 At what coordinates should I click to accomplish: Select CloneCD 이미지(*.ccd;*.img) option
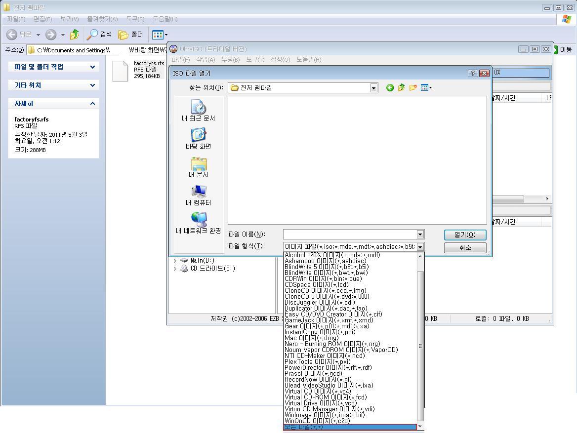coord(326,290)
